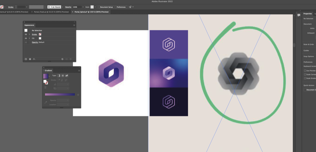Open Appearance panel hamburger menu
The height and width of the screenshot is (152, 316).
[74, 25]
